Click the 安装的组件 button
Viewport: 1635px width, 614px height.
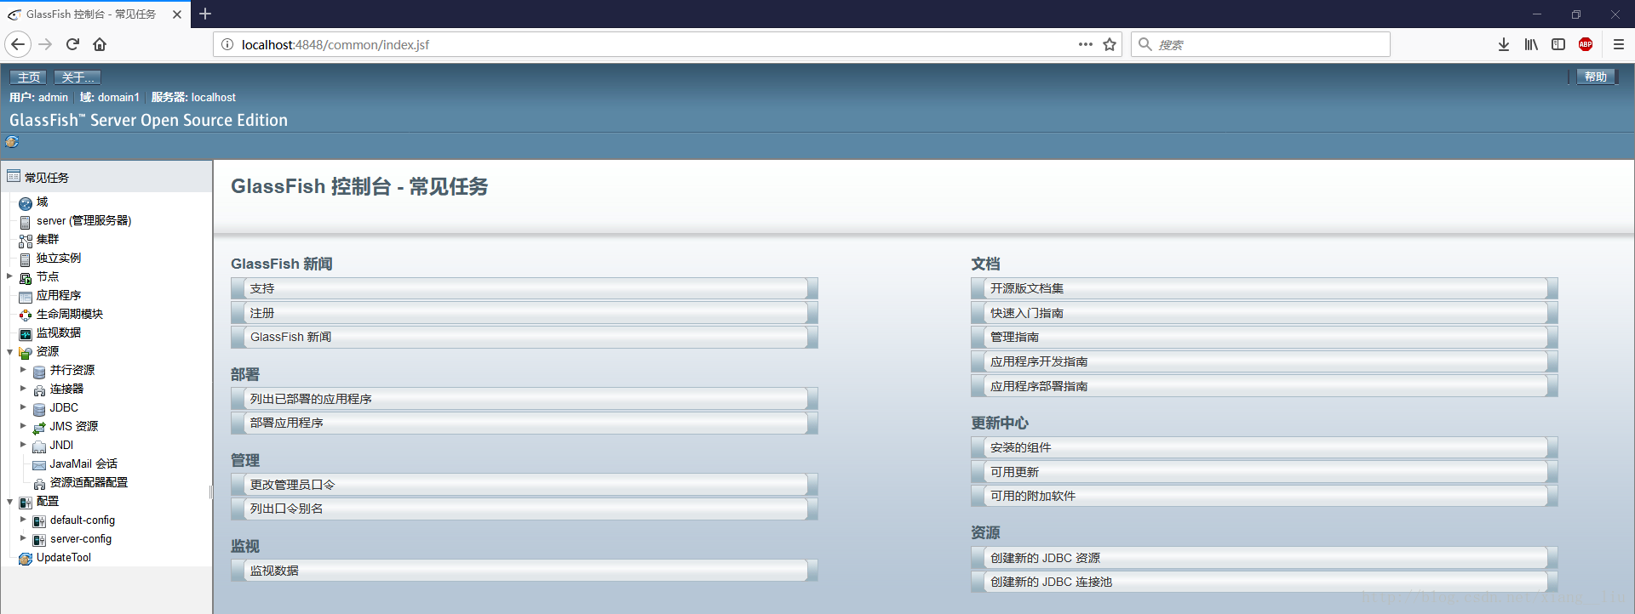[x=1265, y=447]
